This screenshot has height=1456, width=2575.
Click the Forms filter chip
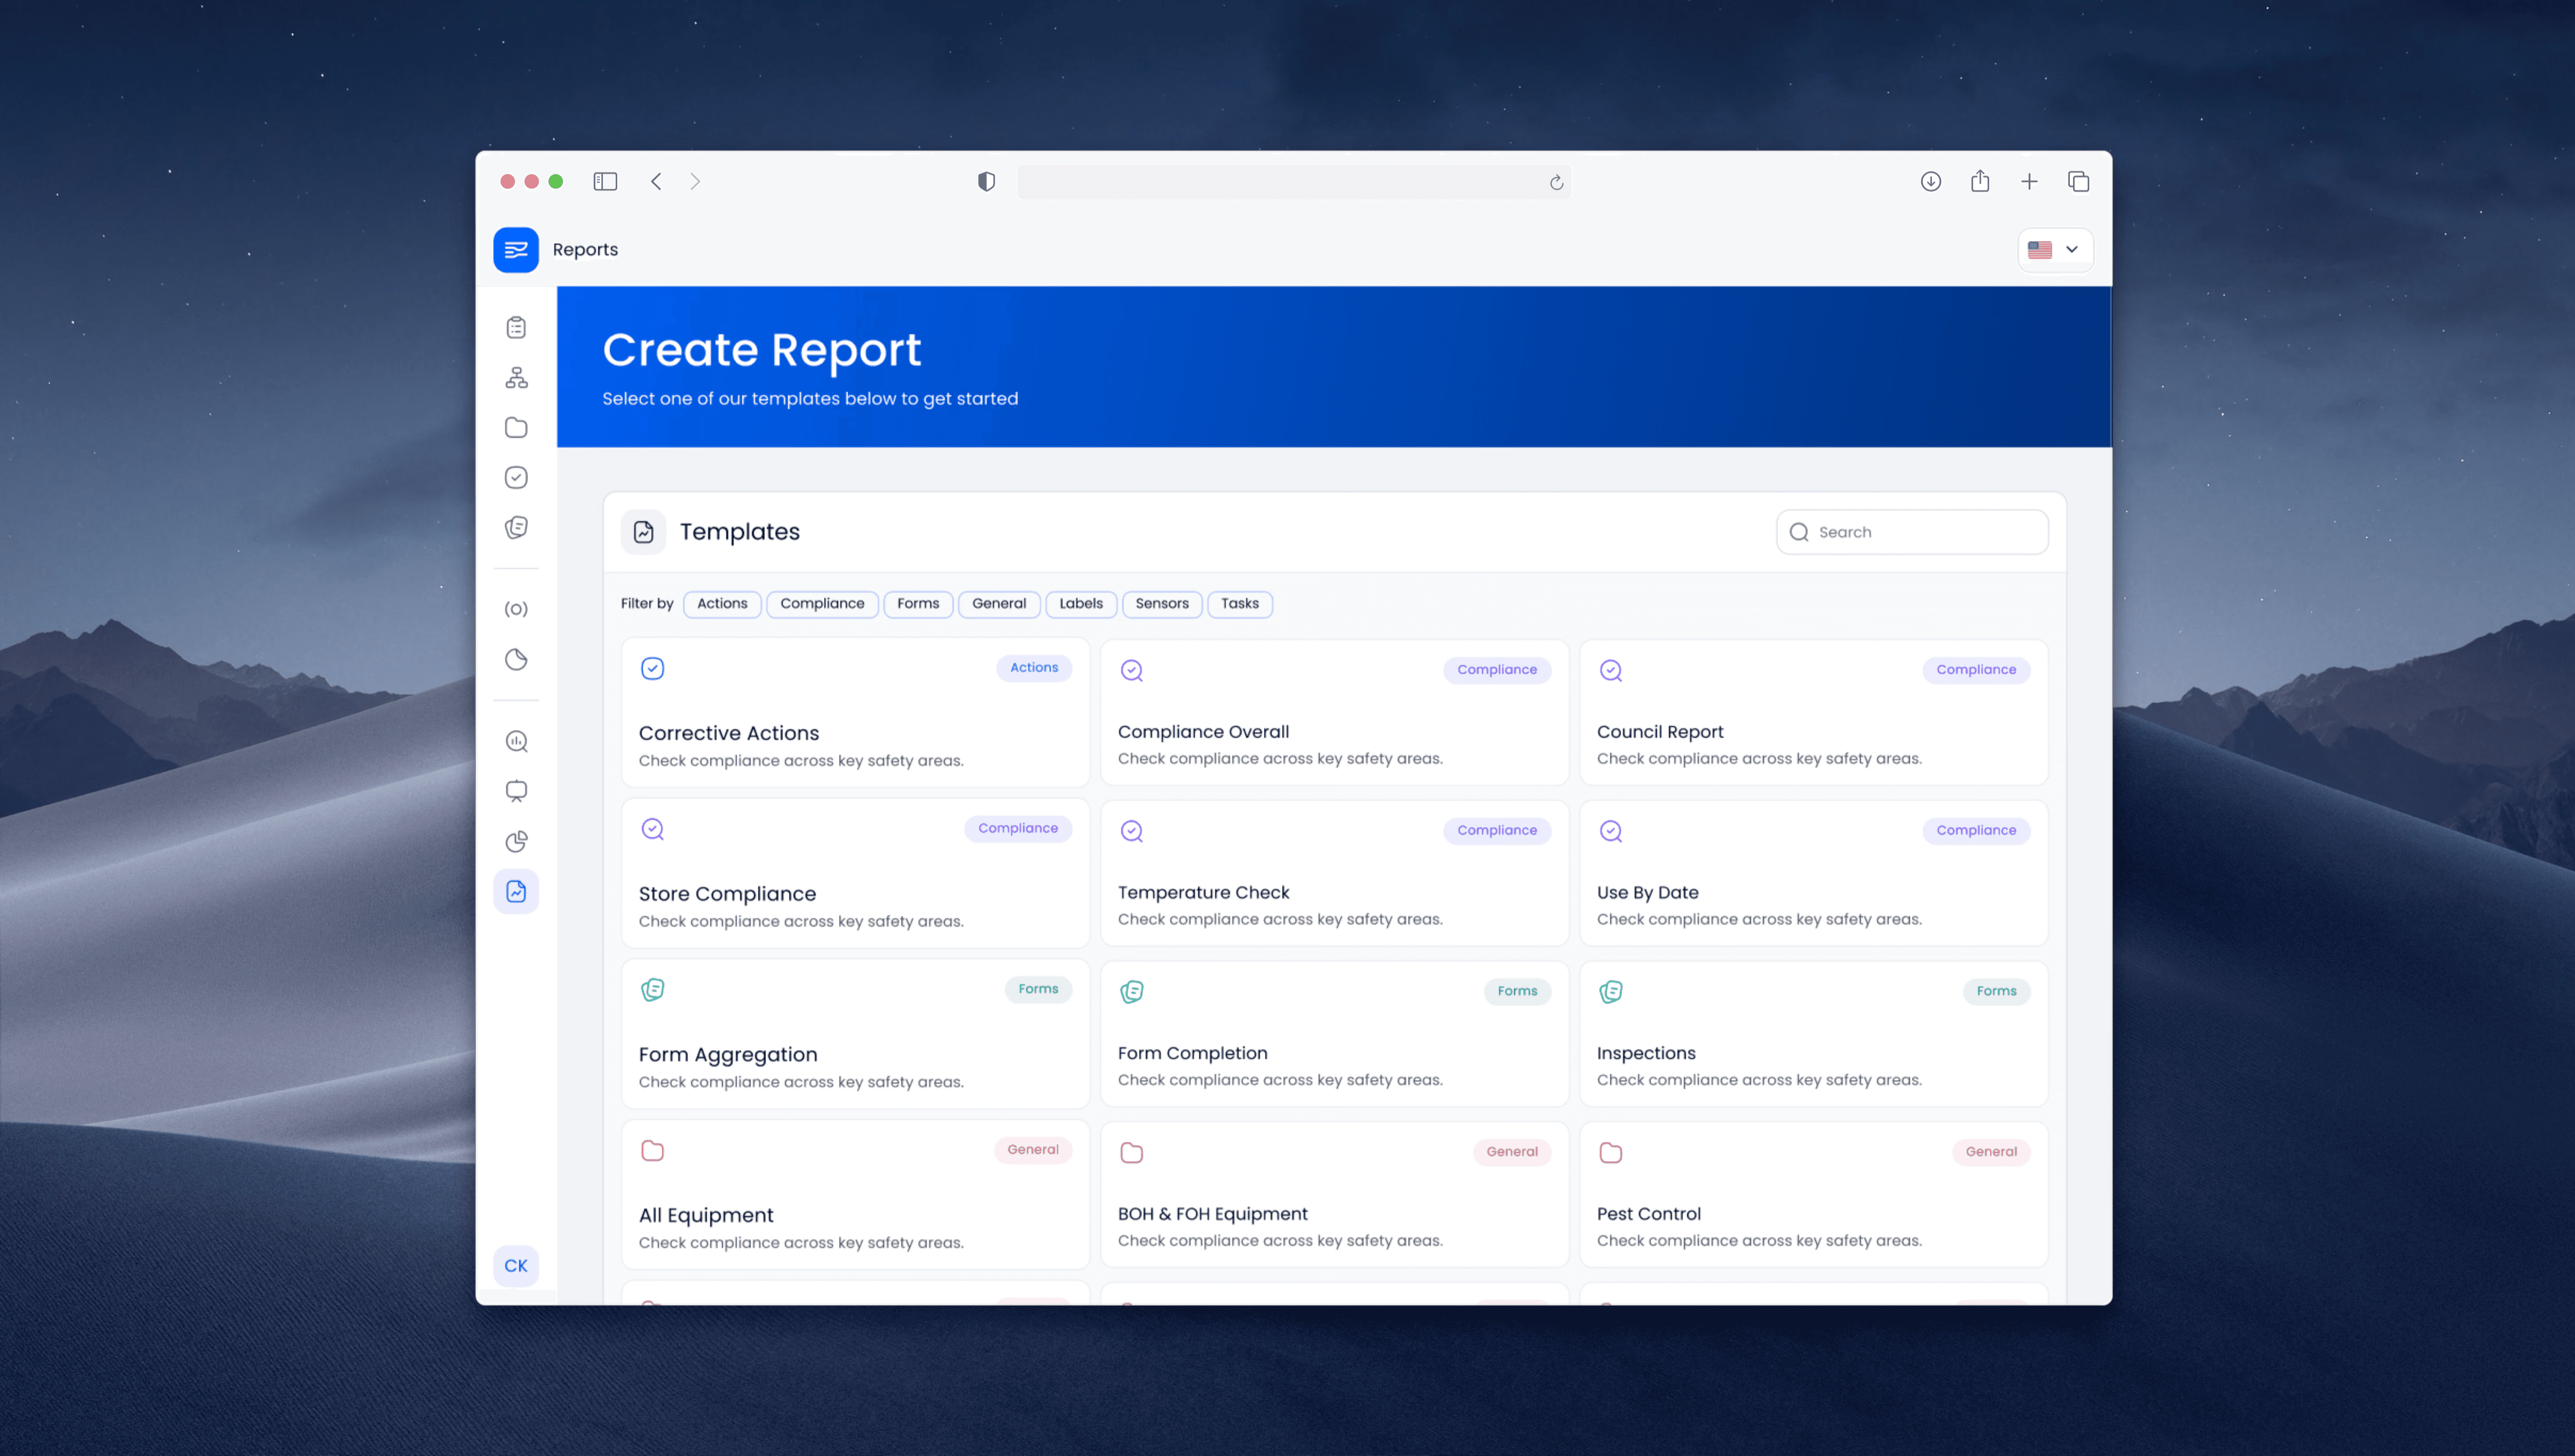[x=917, y=603]
